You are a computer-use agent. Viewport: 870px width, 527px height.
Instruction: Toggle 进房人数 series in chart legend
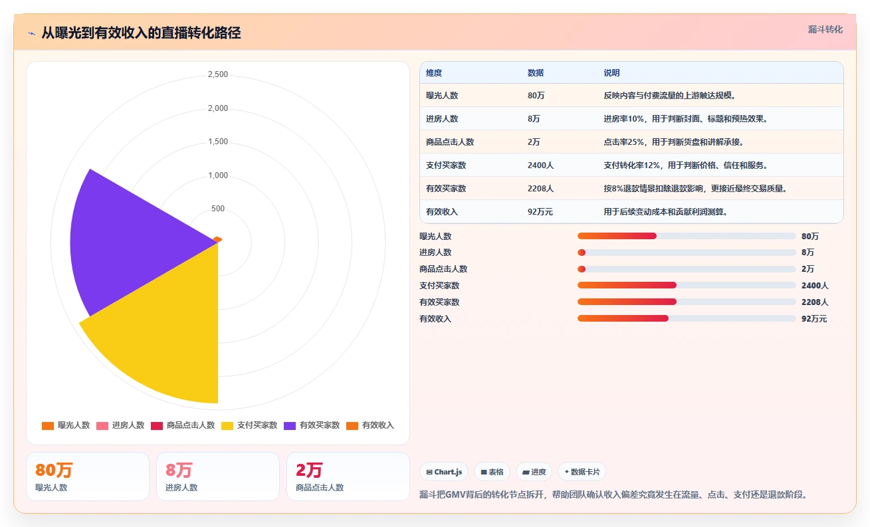(120, 425)
